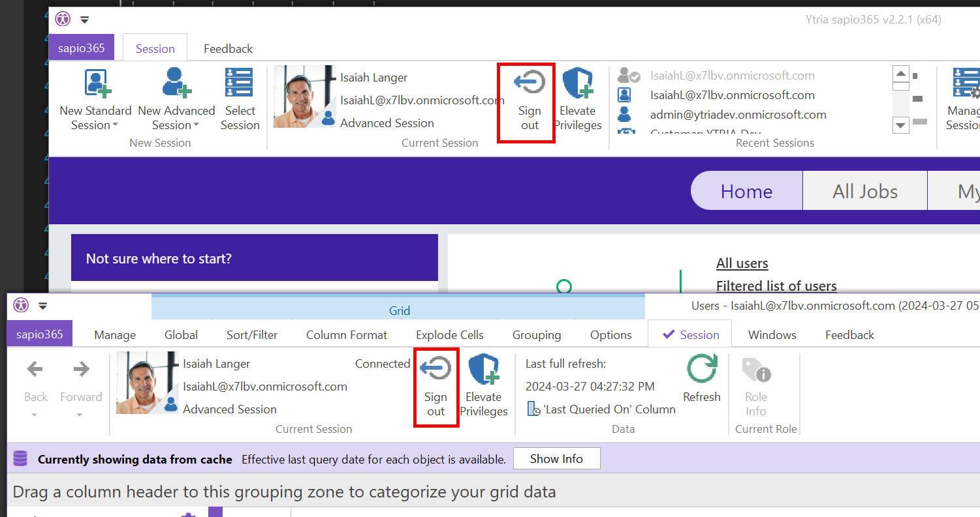Expand the Recent Sessions gallery with bottom arrow

click(x=901, y=125)
